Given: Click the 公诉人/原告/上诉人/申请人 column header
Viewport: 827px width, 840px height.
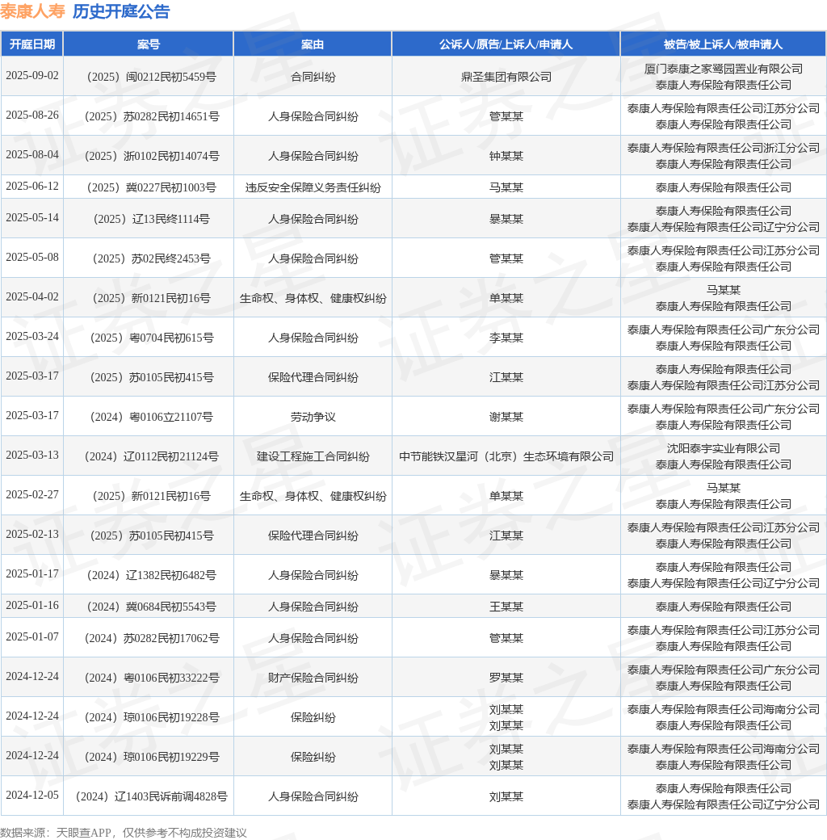Looking at the screenshot, I should pyautogui.click(x=506, y=44).
